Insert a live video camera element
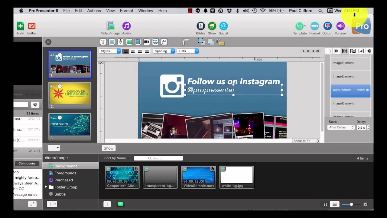 [147, 42]
